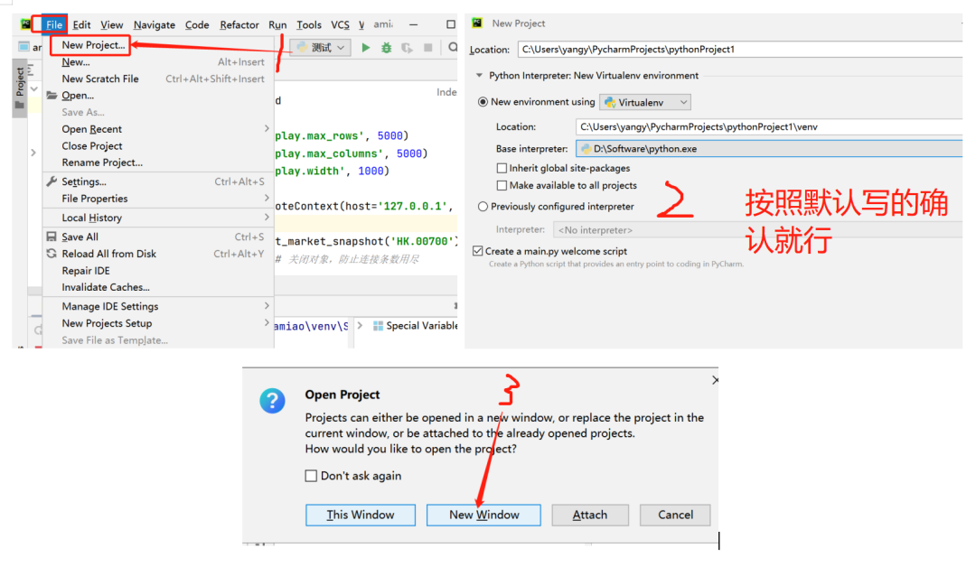The height and width of the screenshot is (576, 976).
Task: Expand the File Properties submenu
Action: pos(267,199)
